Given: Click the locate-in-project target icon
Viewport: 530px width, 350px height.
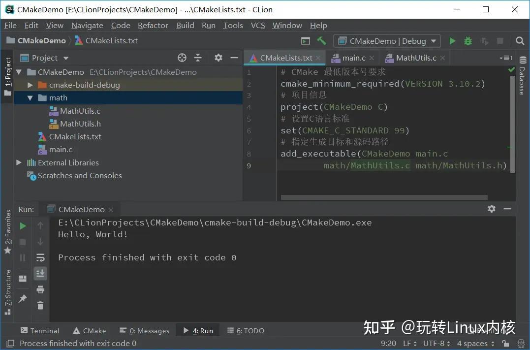Looking at the screenshot, I should coord(182,58).
